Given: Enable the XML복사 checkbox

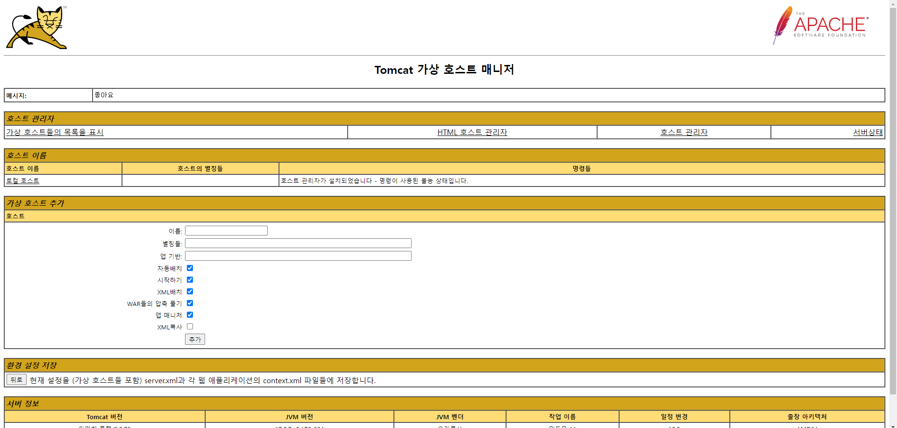Looking at the screenshot, I should [190, 327].
